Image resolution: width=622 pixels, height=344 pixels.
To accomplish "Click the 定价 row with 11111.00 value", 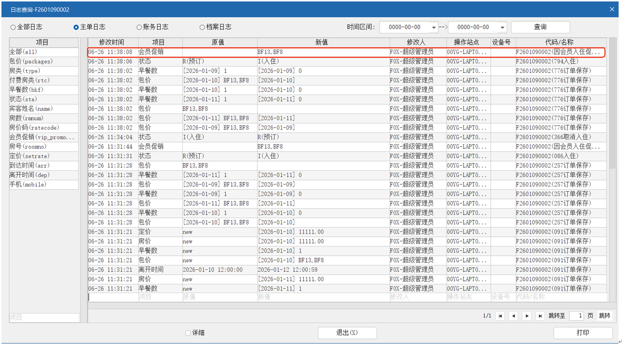I will (347, 232).
